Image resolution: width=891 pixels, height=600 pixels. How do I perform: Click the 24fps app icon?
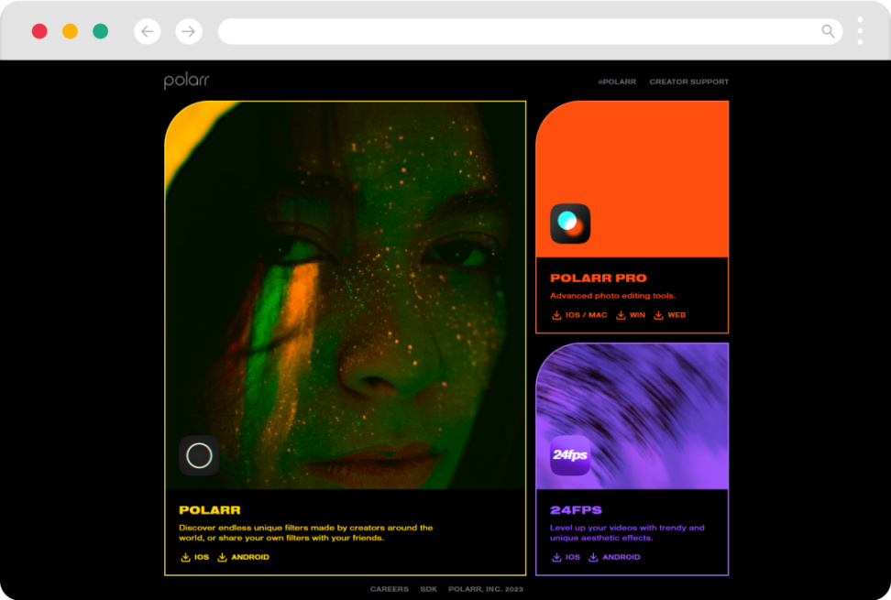570,455
